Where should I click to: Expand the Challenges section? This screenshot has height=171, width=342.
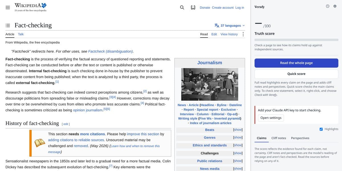click(x=238, y=153)
